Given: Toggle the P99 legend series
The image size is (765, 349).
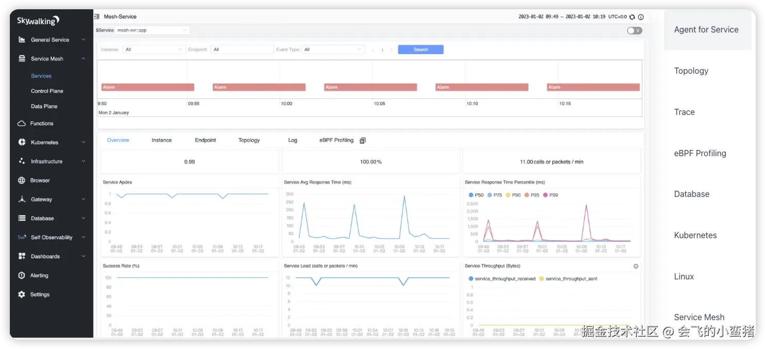Looking at the screenshot, I should pos(550,195).
